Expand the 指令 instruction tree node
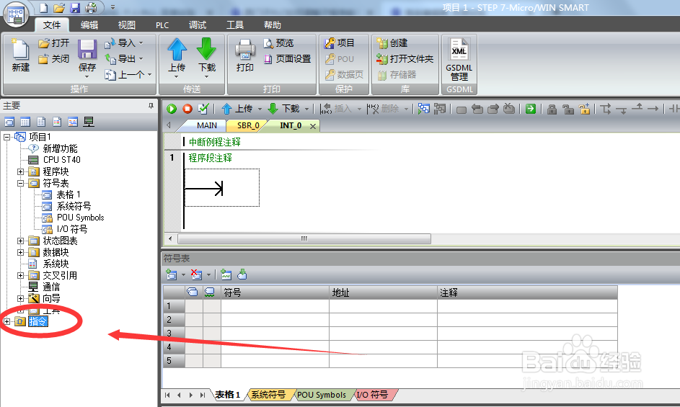The width and height of the screenshot is (680, 407). (6, 321)
